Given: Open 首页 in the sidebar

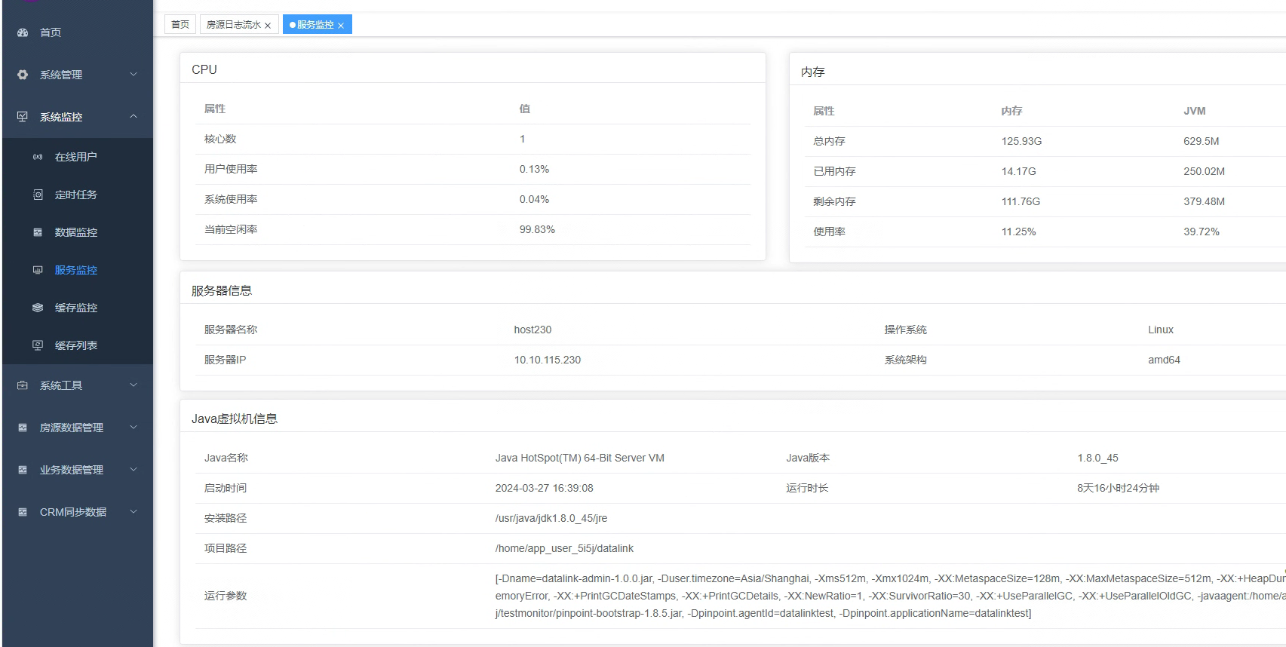Looking at the screenshot, I should (x=78, y=32).
